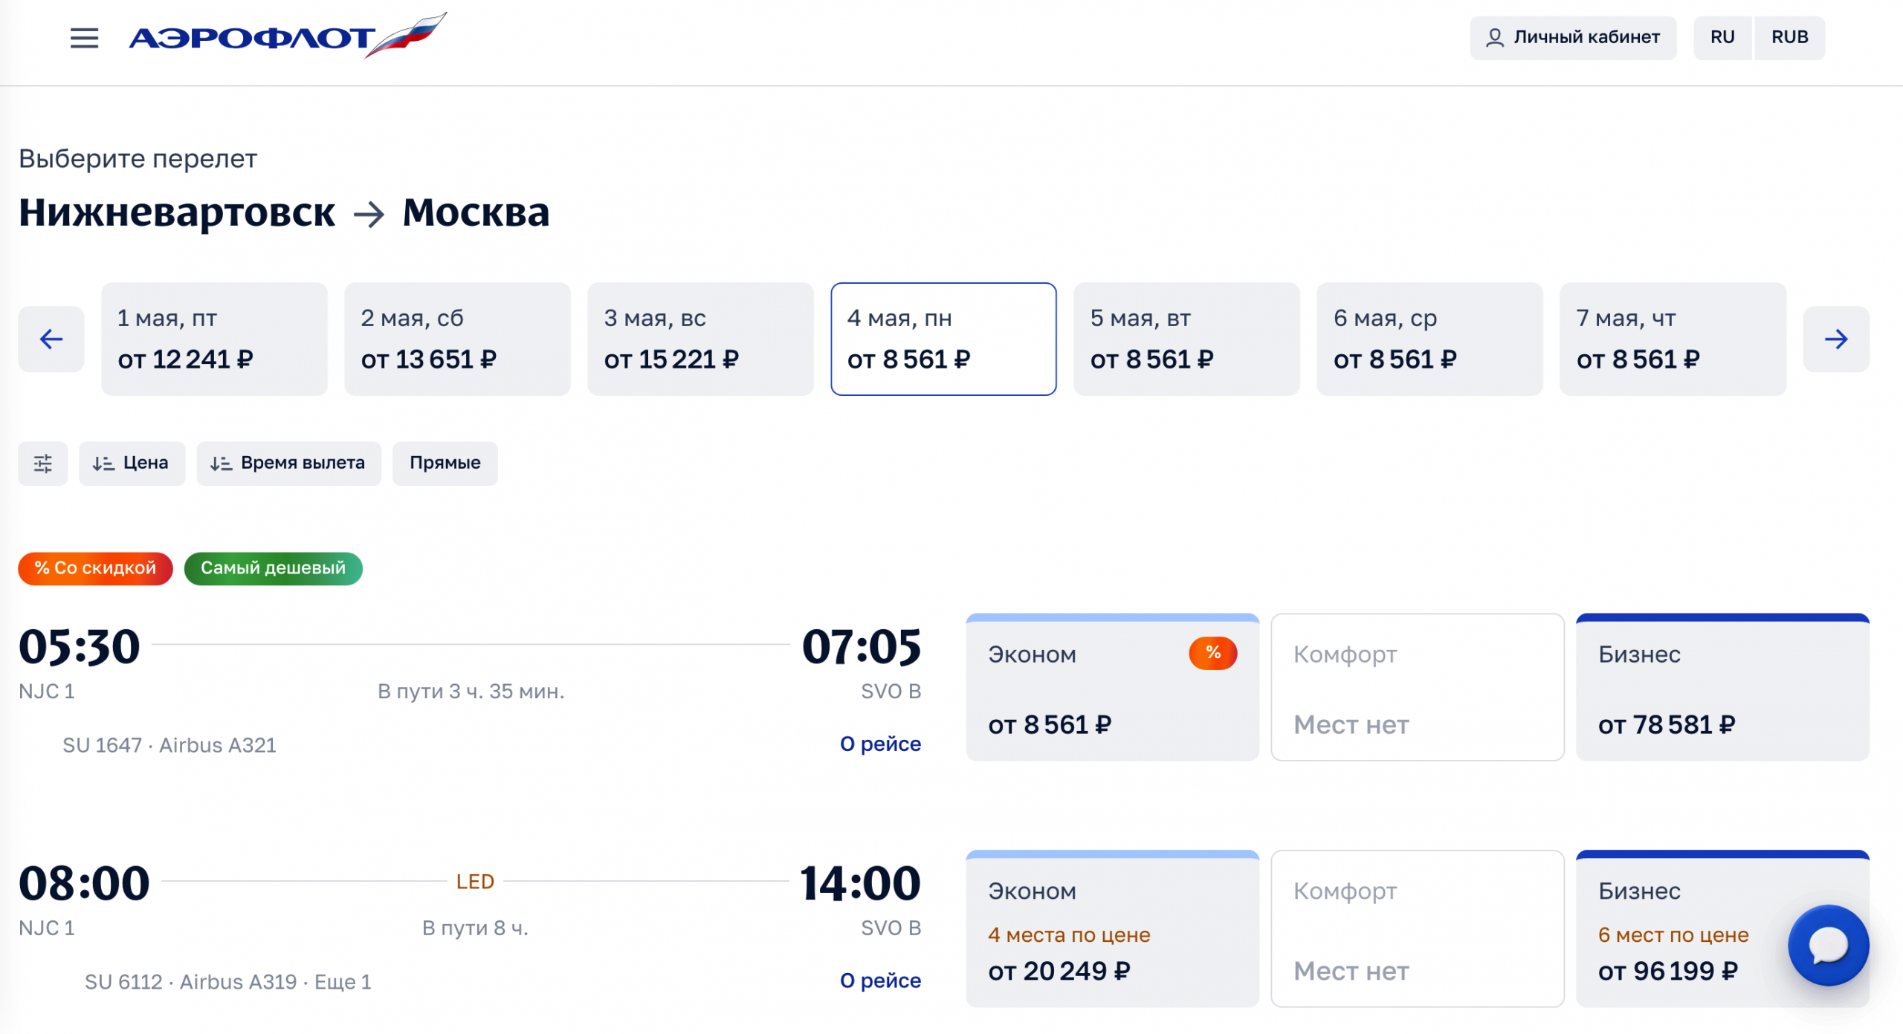Select the 1 мая, пт date tab
This screenshot has height=1034, width=1903.
tap(214, 339)
